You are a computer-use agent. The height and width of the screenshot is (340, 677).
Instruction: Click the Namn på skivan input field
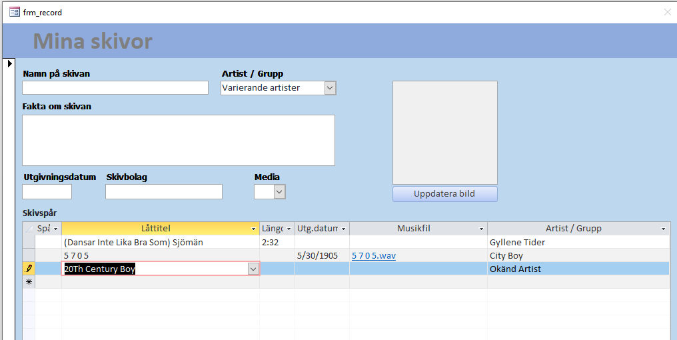(x=115, y=88)
